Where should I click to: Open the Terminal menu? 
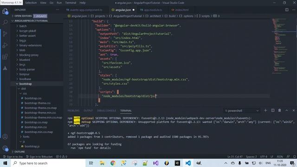[71, 3]
